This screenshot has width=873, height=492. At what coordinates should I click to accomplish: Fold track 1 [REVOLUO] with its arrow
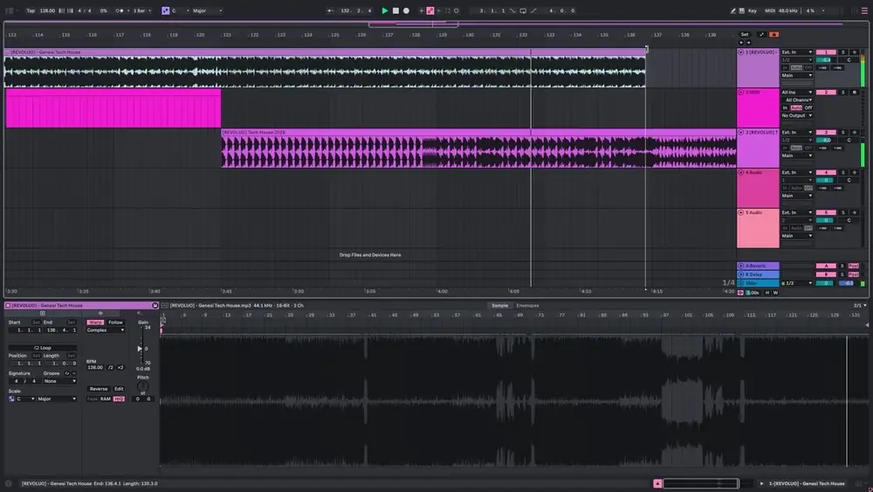741,52
